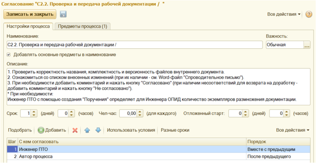Click into the Наименование text field
Screen dimensions: 316x165
134,45
